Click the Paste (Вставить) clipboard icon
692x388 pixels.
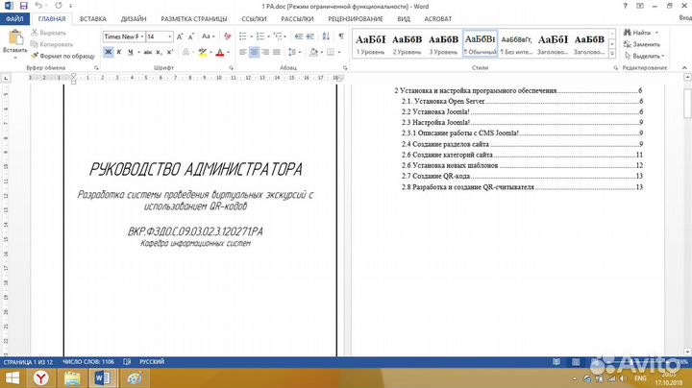click(14, 40)
